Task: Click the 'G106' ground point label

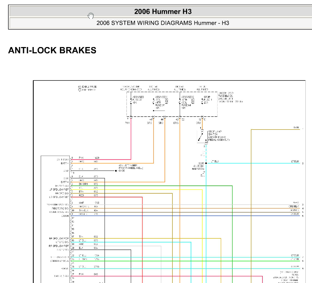Action: coord(121,171)
